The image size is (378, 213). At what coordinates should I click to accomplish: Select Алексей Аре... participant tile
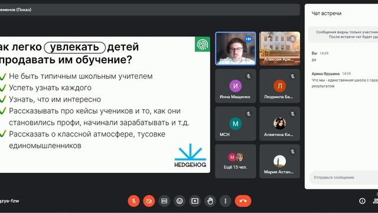279,49
